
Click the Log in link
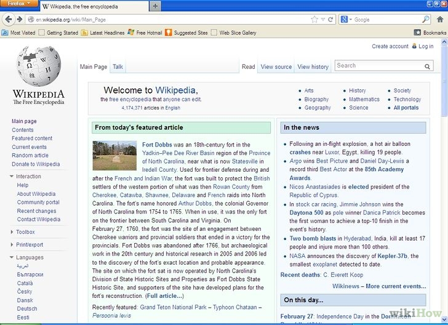click(x=426, y=46)
